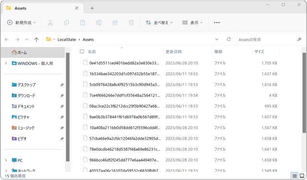Select file 5cb0976428a8c6f92515b3c90d945a3
The image size is (307, 180).
point(124,84)
